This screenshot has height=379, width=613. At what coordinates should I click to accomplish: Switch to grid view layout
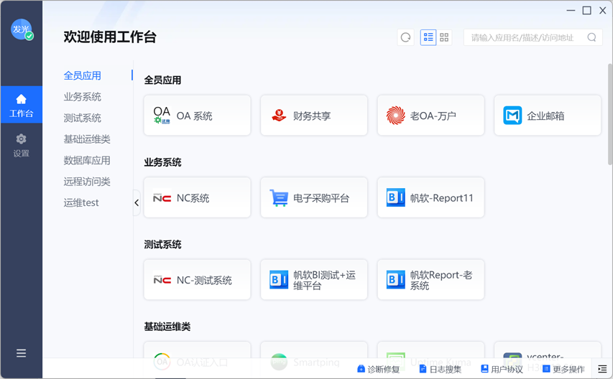444,37
